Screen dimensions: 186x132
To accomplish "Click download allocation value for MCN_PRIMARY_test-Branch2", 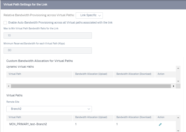I will (x=117, y=124).
